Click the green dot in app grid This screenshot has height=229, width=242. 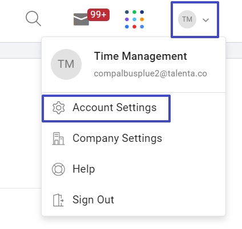[x=134, y=12]
